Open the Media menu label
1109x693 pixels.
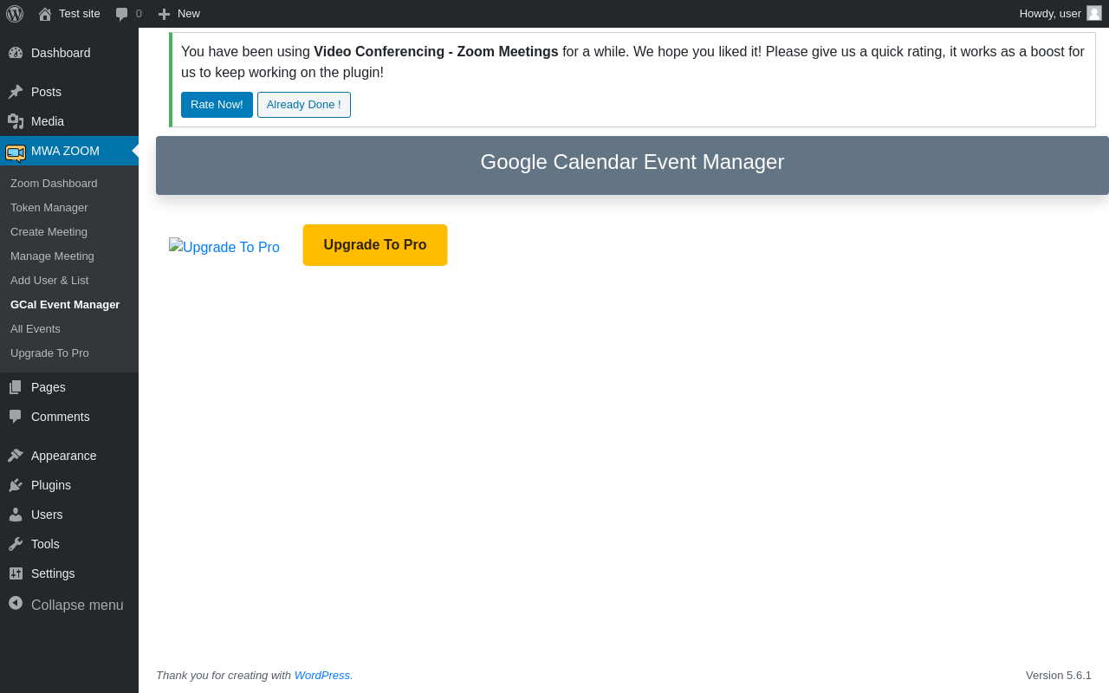coord(48,121)
